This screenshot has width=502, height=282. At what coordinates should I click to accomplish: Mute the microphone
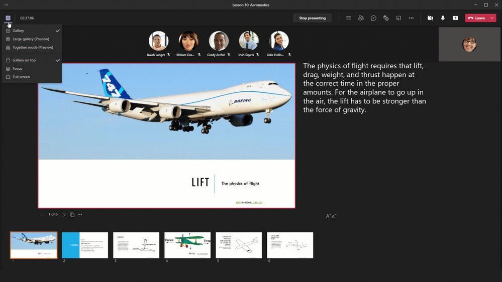point(443,18)
